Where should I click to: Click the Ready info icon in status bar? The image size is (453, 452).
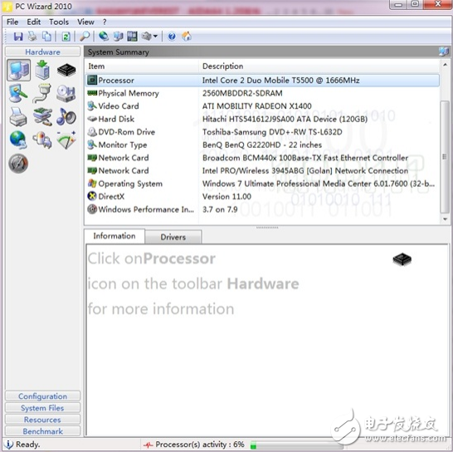pos(9,445)
